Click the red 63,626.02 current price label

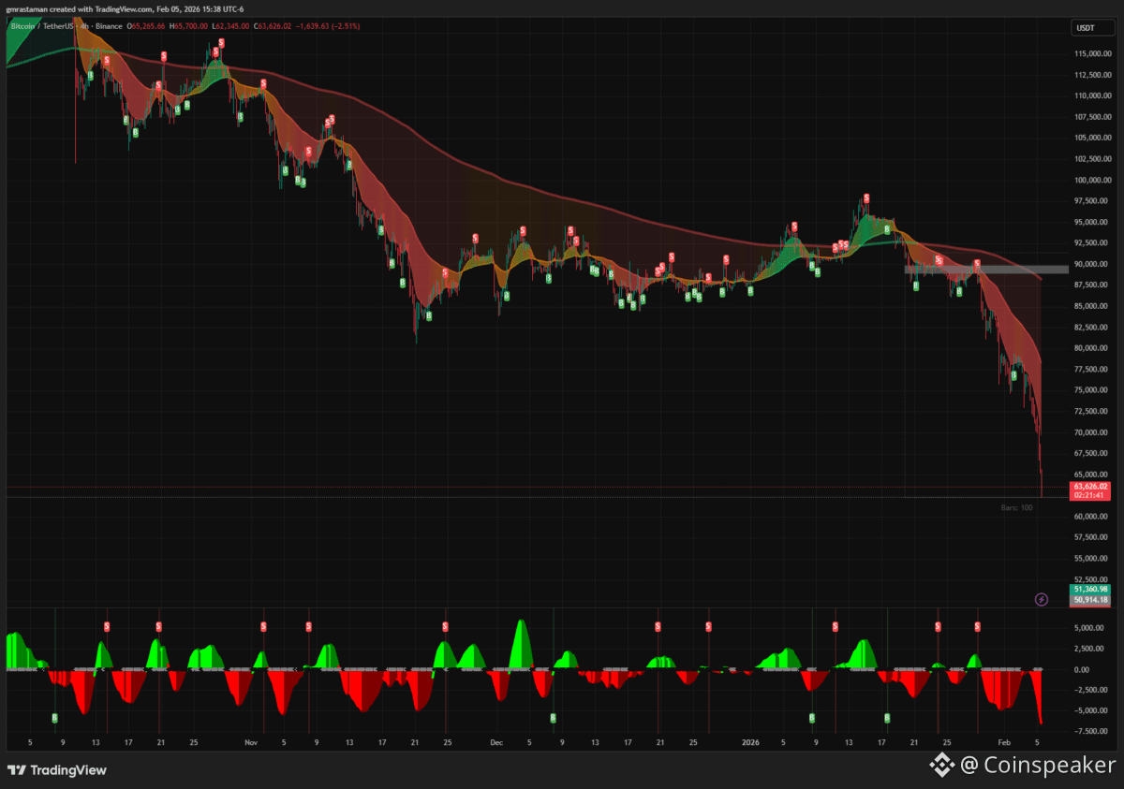coord(1091,487)
